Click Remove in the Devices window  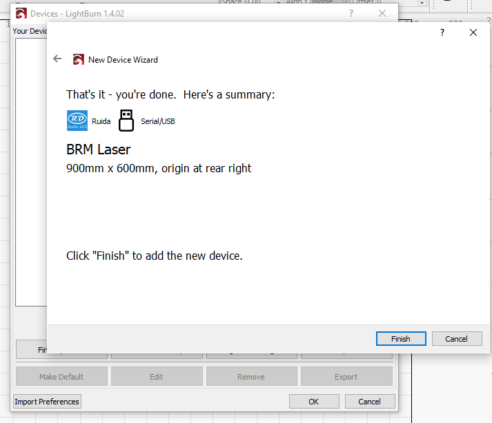coord(251,376)
